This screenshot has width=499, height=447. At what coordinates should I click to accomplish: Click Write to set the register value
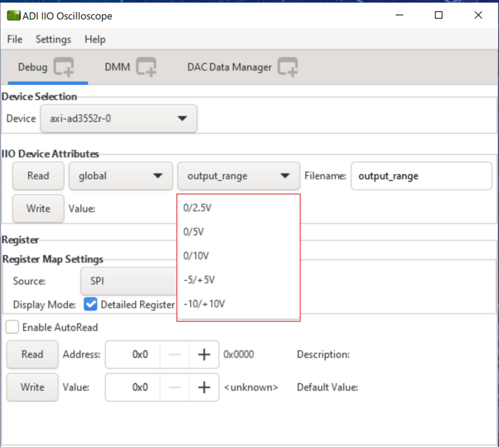click(32, 387)
